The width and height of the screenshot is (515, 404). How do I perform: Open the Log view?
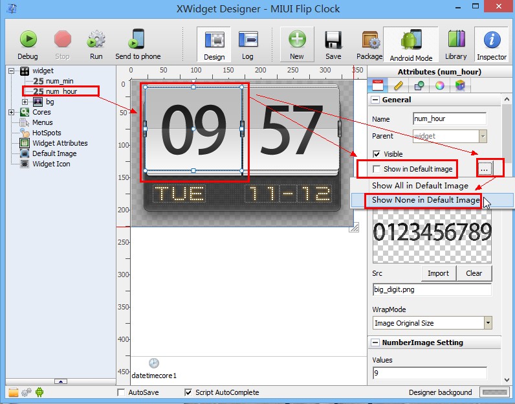pos(248,45)
